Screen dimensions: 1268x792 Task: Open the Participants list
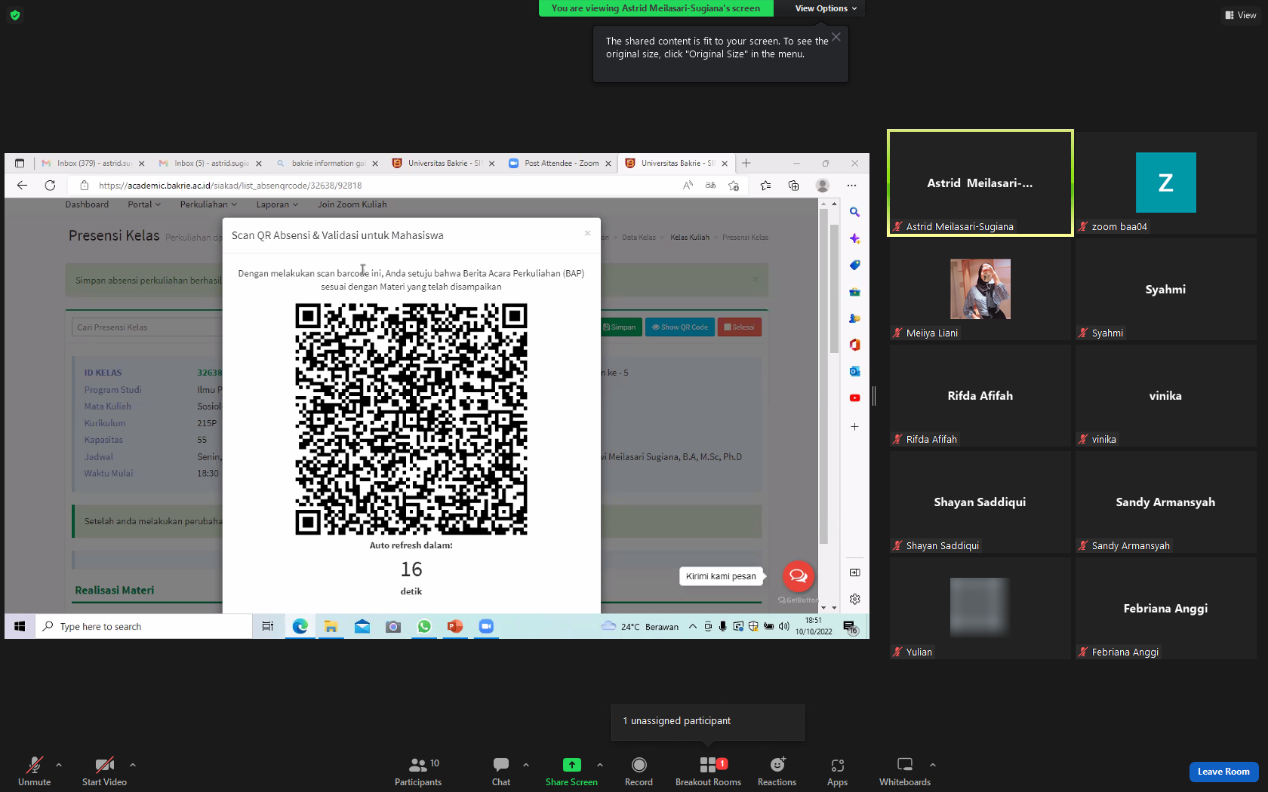click(419, 771)
